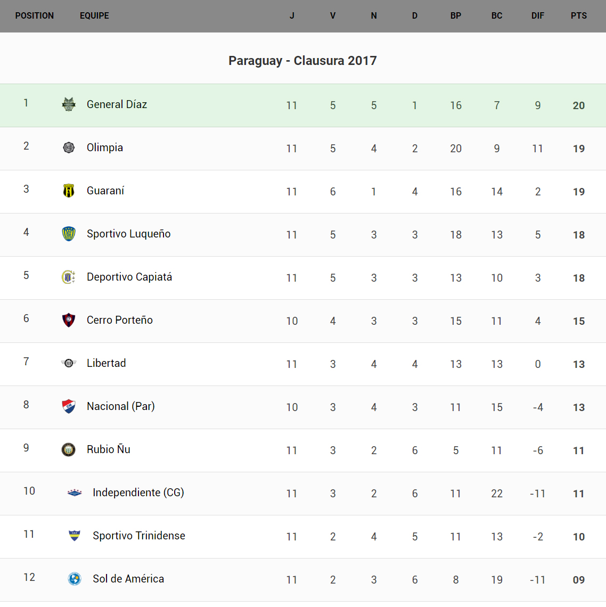Click the Olimpia club logo
The width and height of the screenshot is (606, 607).
(69, 147)
